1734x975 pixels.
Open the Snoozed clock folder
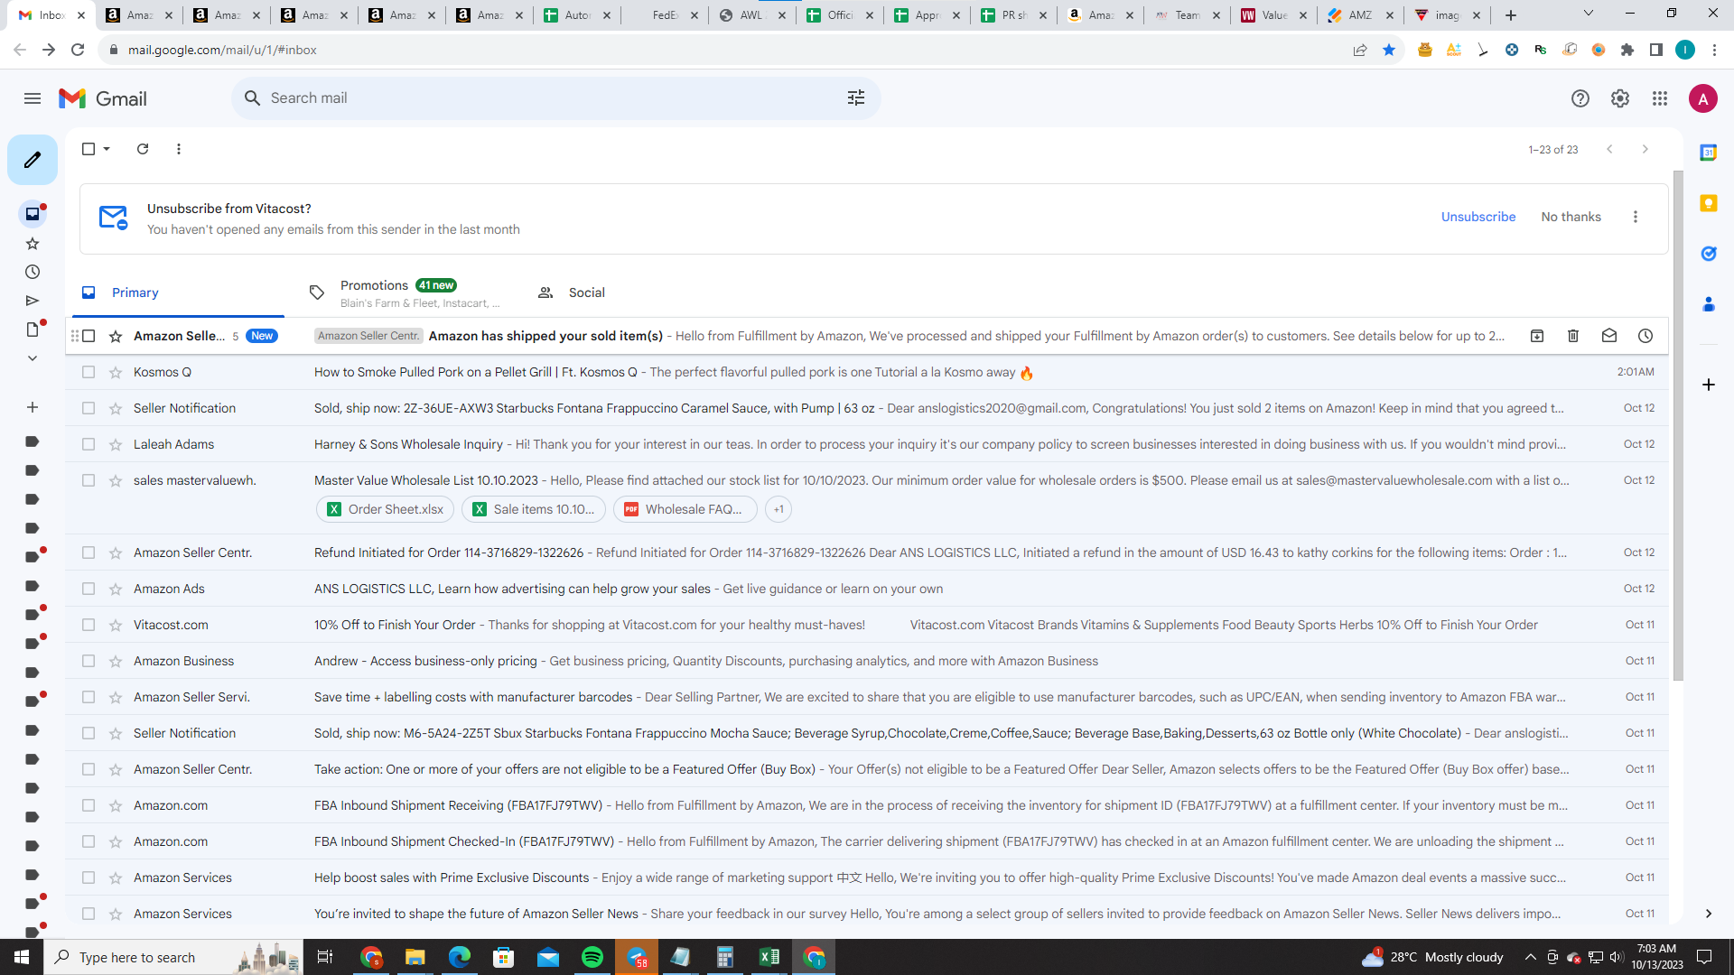pyautogui.click(x=33, y=272)
